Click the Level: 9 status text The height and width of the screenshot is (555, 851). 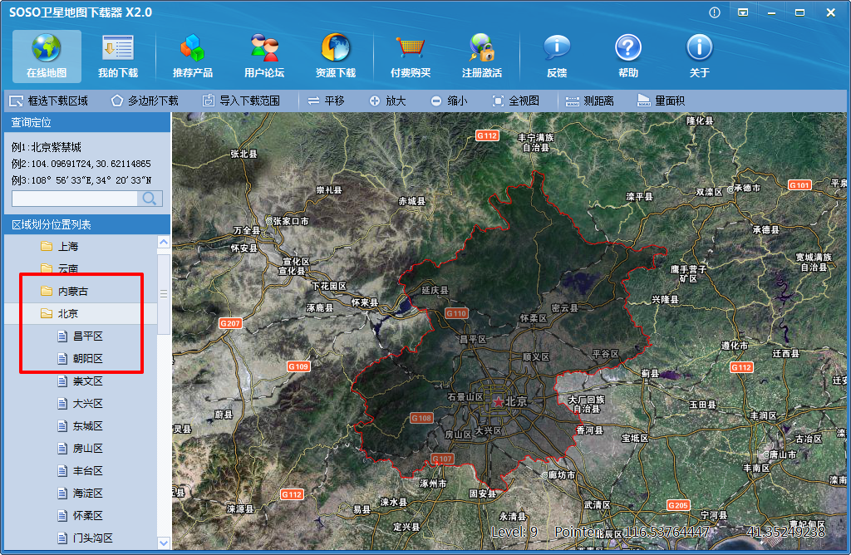(514, 533)
